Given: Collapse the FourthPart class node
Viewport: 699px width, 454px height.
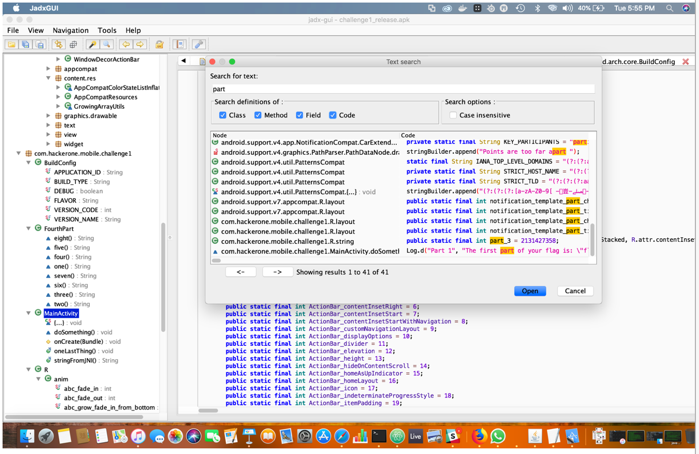Looking at the screenshot, I should tap(29, 229).
